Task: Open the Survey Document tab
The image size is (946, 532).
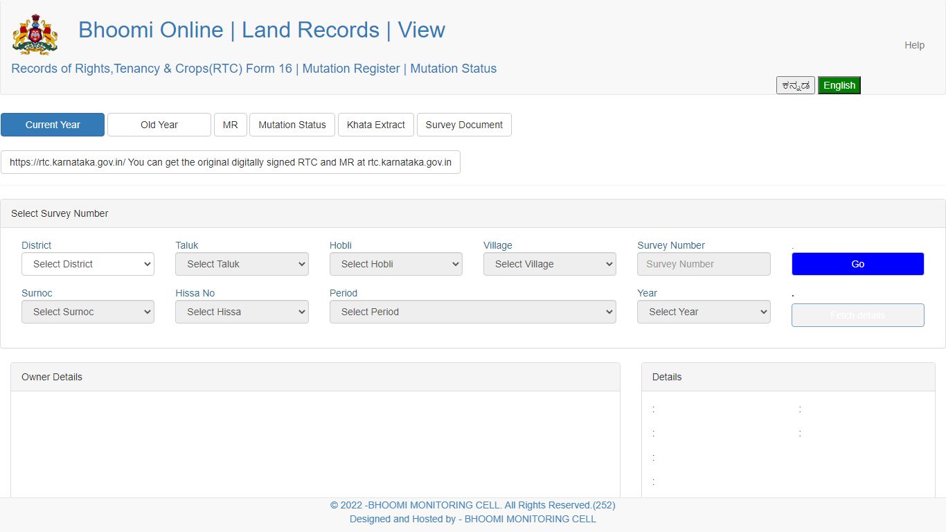Action: pos(464,125)
